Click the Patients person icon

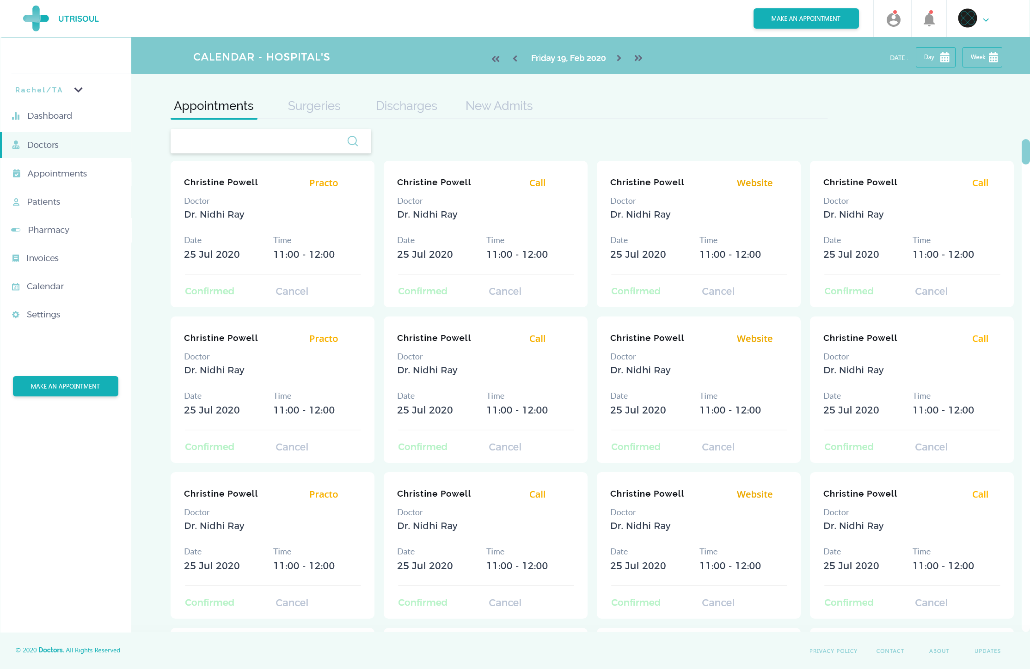pos(16,202)
